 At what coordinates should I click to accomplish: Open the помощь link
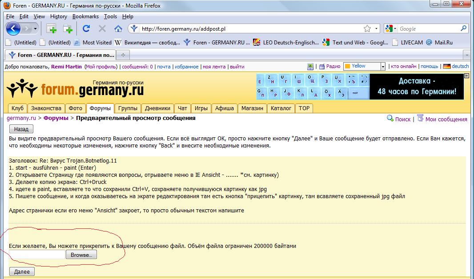429,67
